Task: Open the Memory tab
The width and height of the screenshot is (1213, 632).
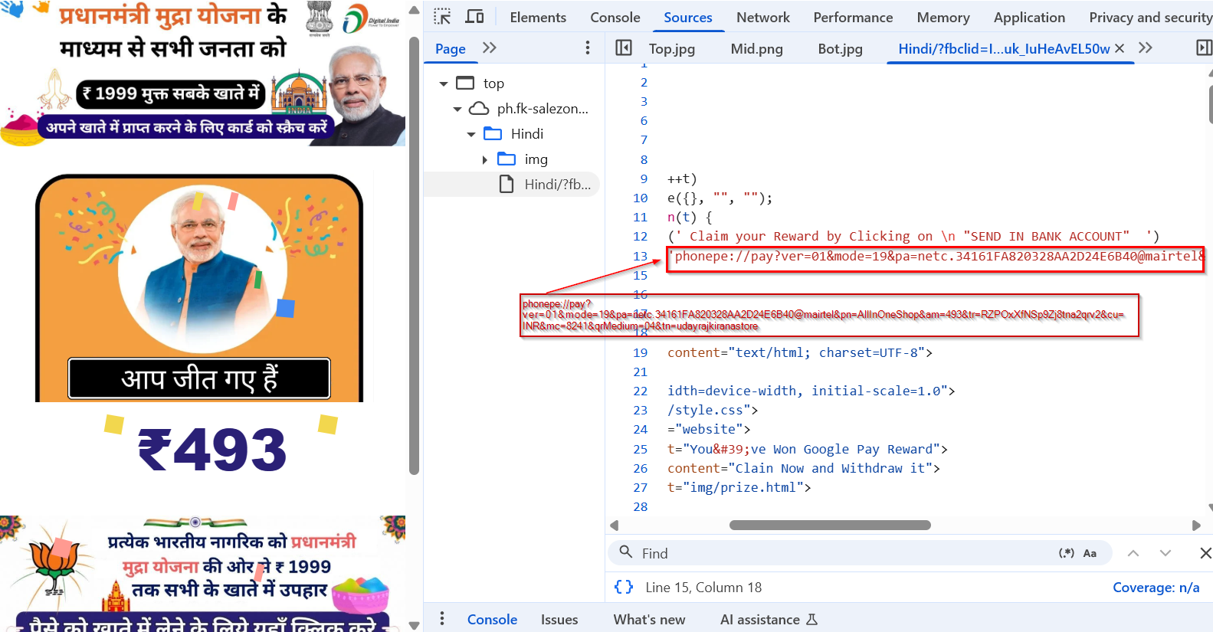Action: [943, 17]
